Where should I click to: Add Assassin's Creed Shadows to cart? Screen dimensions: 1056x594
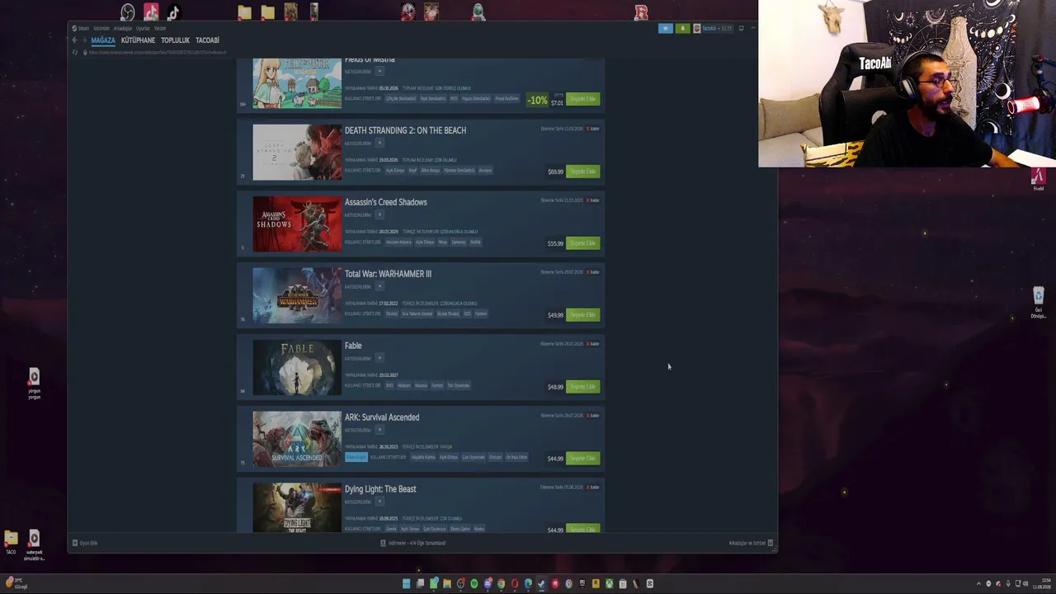(x=582, y=243)
